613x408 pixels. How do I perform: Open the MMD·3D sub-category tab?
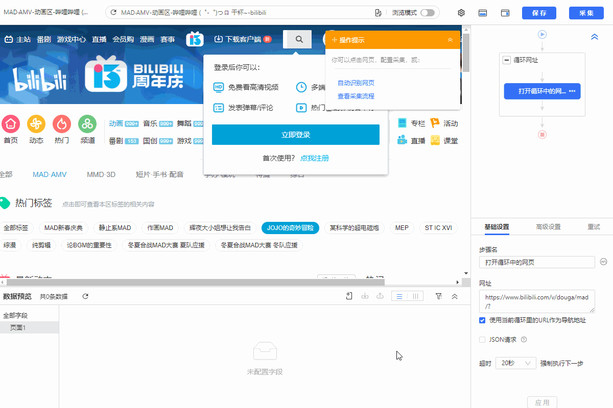tap(101, 174)
